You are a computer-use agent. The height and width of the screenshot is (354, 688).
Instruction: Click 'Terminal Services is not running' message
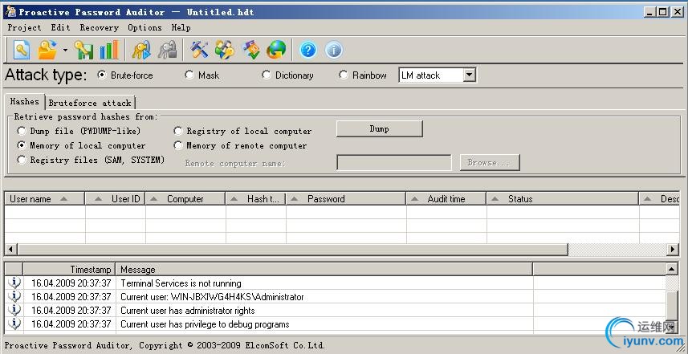[181, 283]
